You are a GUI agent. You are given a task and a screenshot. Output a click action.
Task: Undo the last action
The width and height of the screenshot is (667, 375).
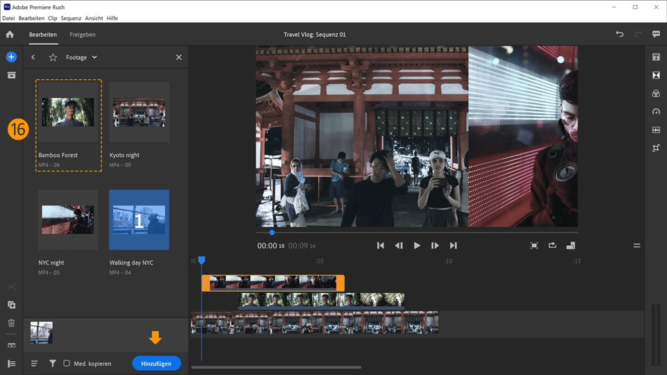(620, 34)
